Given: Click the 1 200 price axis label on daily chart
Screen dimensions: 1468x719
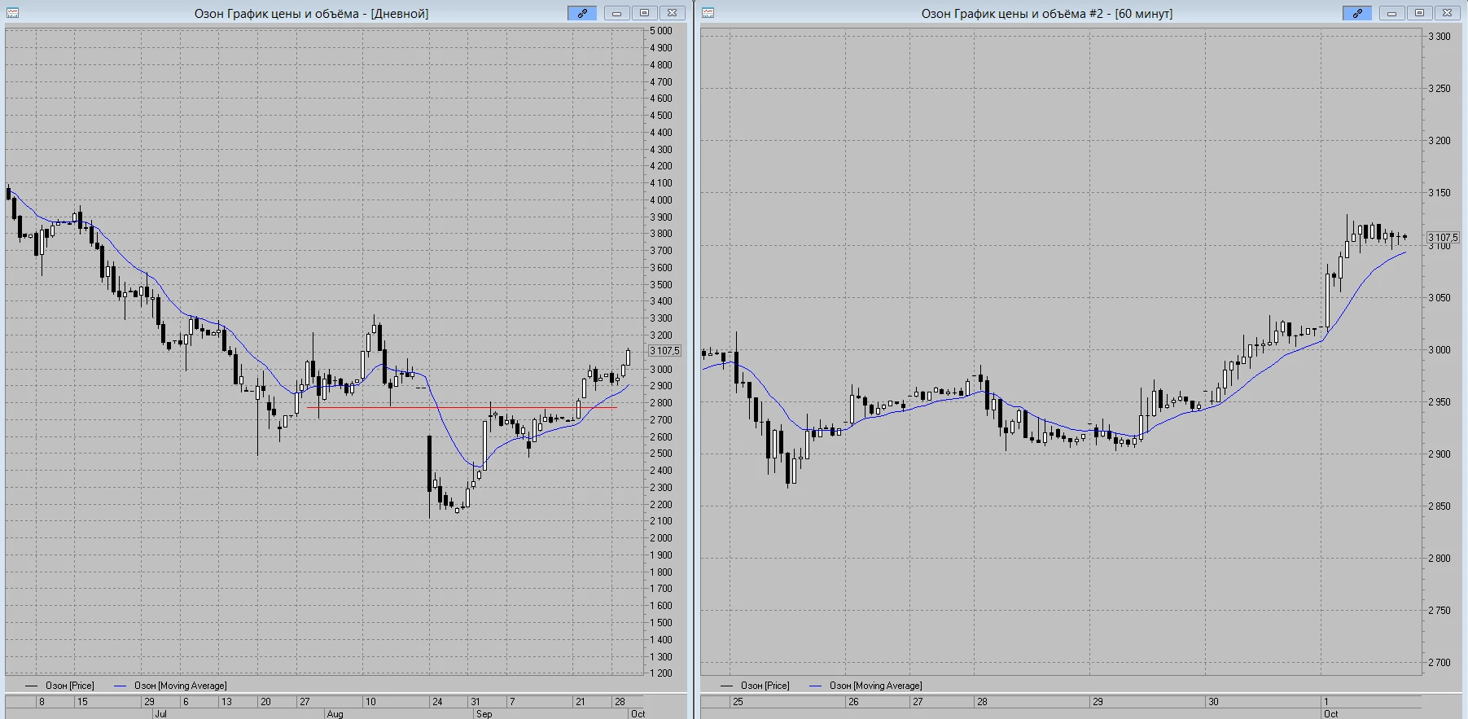Looking at the screenshot, I should tap(661, 673).
